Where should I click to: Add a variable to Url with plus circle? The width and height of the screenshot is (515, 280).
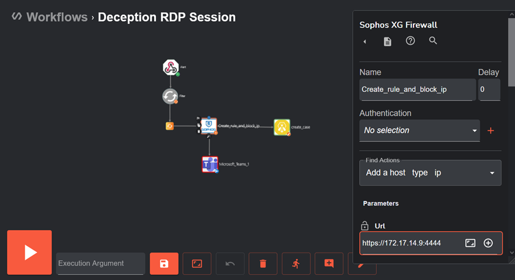click(x=488, y=243)
